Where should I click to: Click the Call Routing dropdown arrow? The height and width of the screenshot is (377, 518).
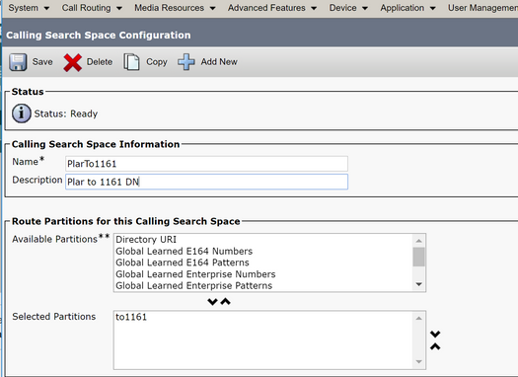pyautogui.click(x=119, y=8)
